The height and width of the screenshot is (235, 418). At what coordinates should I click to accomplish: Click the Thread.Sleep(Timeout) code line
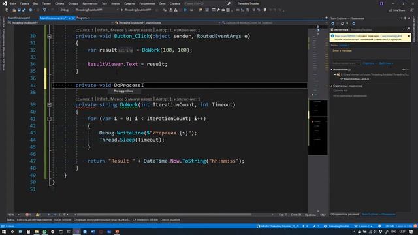point(132,140)
